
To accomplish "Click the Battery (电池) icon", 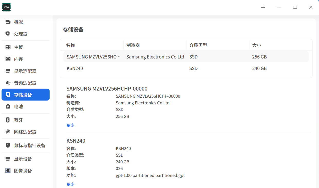I will pyautogui.click(x=8, y=106).
